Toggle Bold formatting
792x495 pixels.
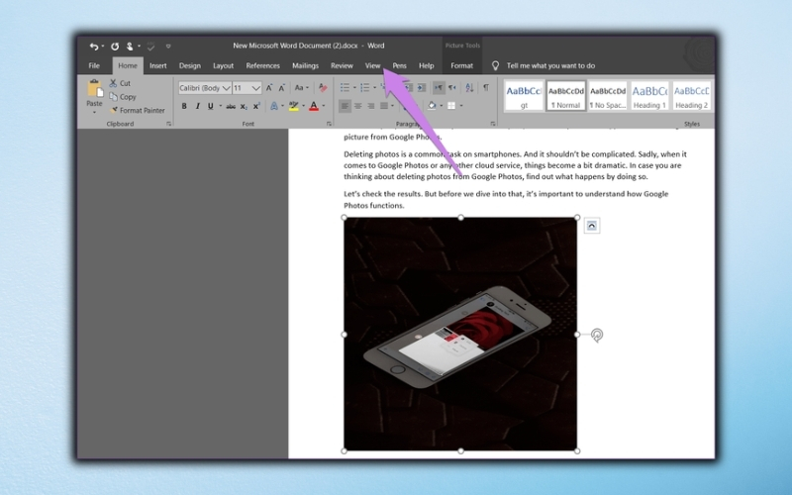(x=184, y=106)
